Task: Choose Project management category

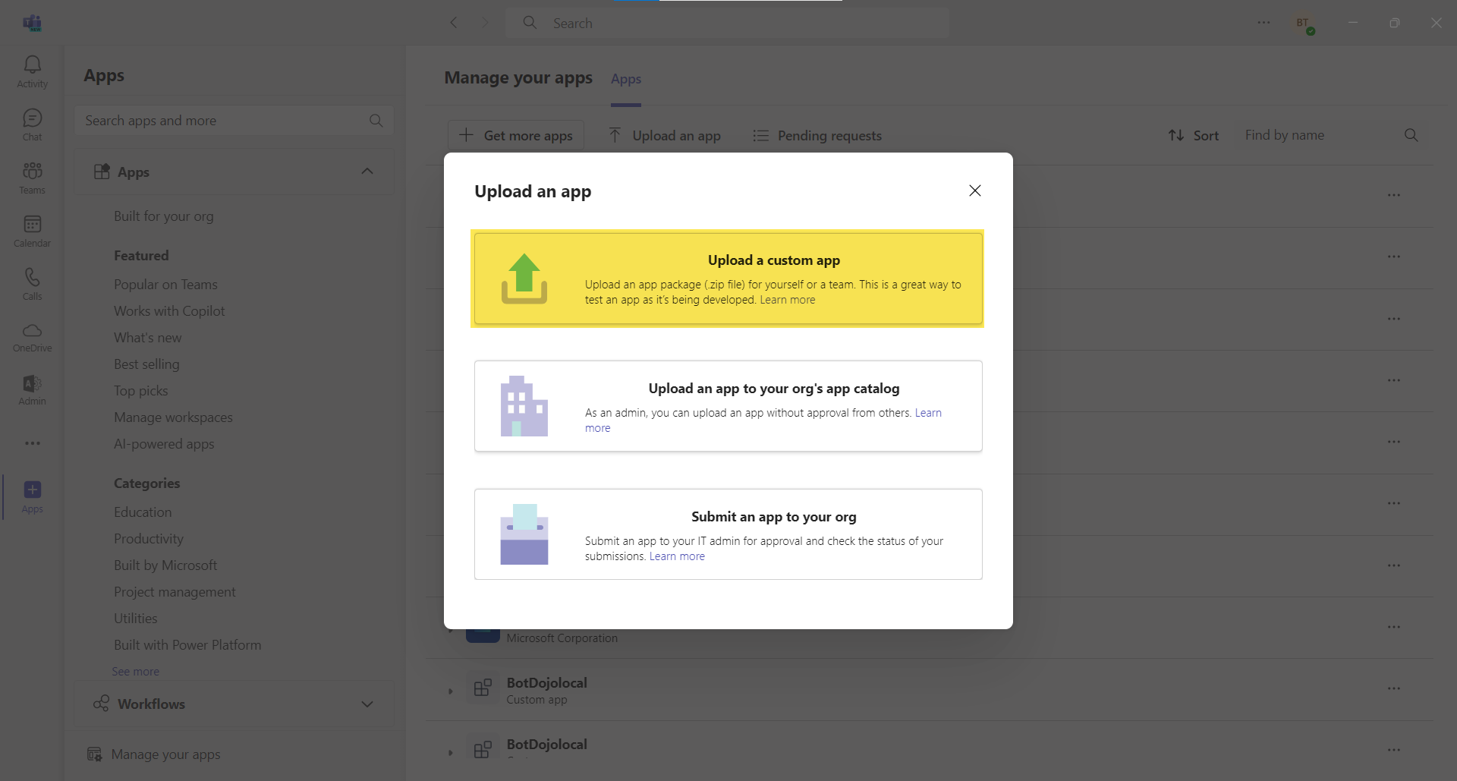Action: [175, 592]
